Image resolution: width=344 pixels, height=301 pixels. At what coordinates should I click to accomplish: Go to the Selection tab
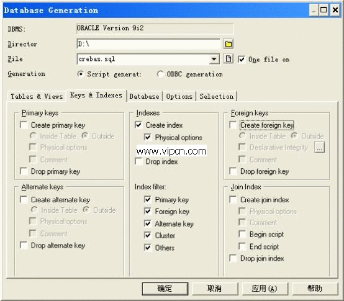click(217, 96)
